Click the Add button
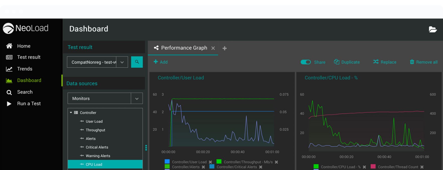This screenshot has height=170, width=443. point(161,62)
